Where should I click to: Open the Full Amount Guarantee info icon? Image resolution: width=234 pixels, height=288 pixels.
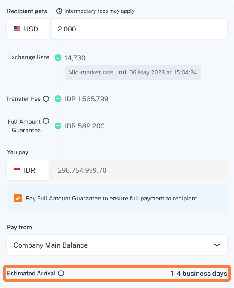46,121
